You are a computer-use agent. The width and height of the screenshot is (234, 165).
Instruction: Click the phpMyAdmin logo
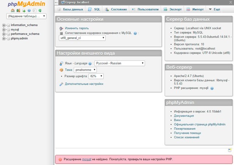tap(27, 4)
